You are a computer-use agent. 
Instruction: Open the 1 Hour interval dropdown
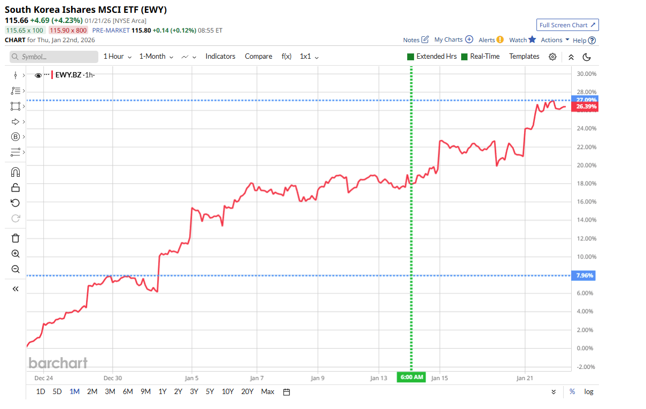click(x=117, y=57)
